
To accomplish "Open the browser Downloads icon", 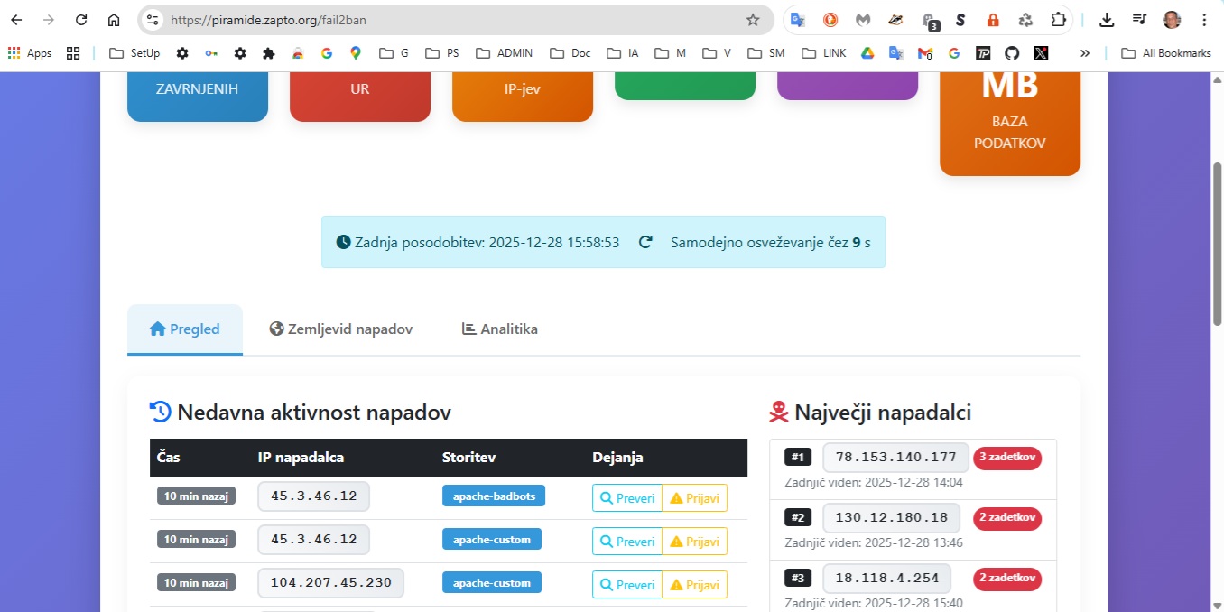I will pyautogui.click(x=1107, y=20).
